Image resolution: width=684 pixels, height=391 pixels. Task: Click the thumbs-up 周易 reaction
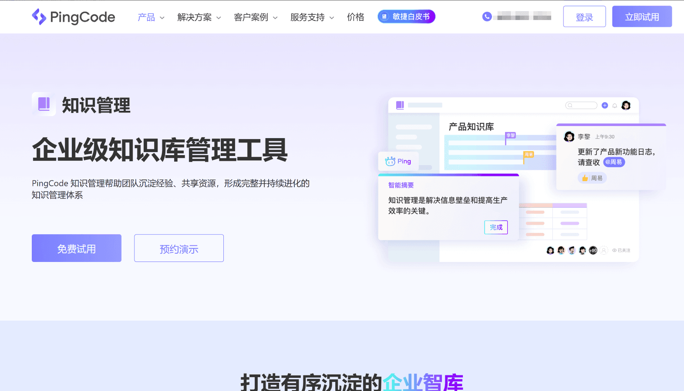click(592, 178)
